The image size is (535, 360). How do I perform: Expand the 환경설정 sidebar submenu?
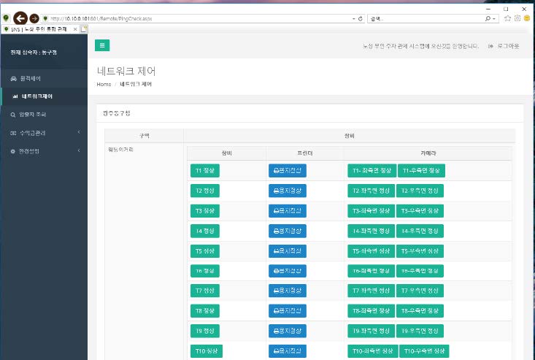tap(78, 151)
